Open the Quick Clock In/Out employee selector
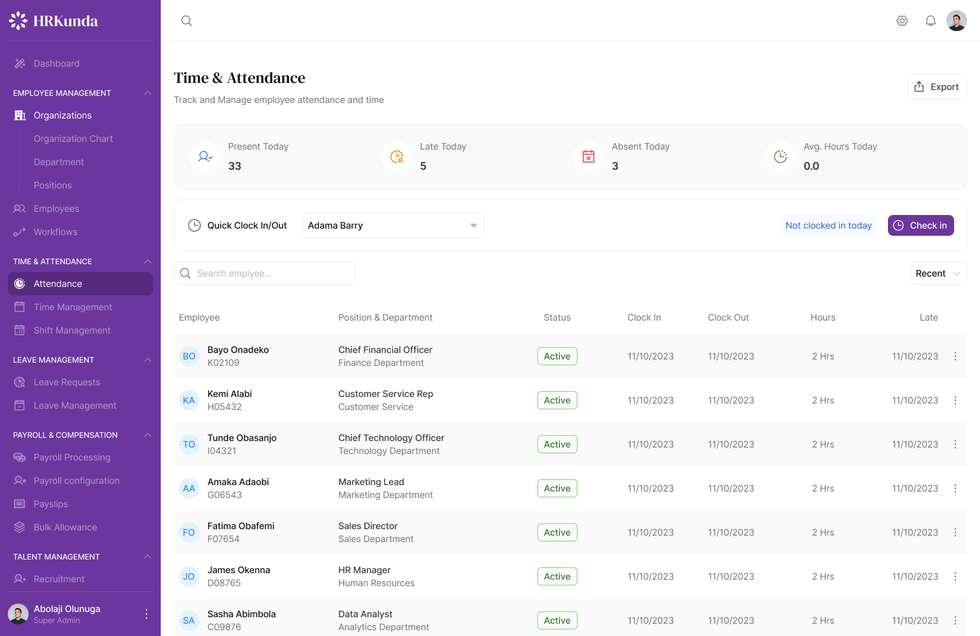This screenshot has height=636, width=980. (x=393, y=225)
